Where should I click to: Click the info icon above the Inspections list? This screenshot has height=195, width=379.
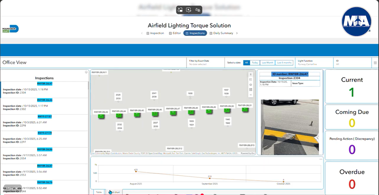tap(86, 72)
